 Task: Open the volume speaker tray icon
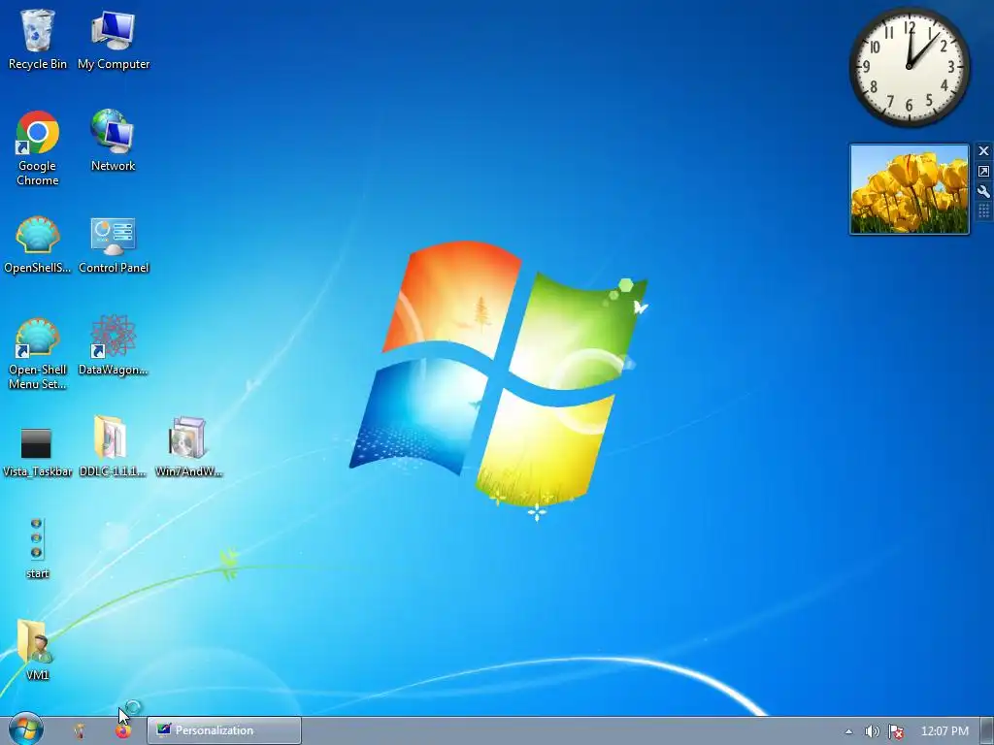(x=873, y=731)
